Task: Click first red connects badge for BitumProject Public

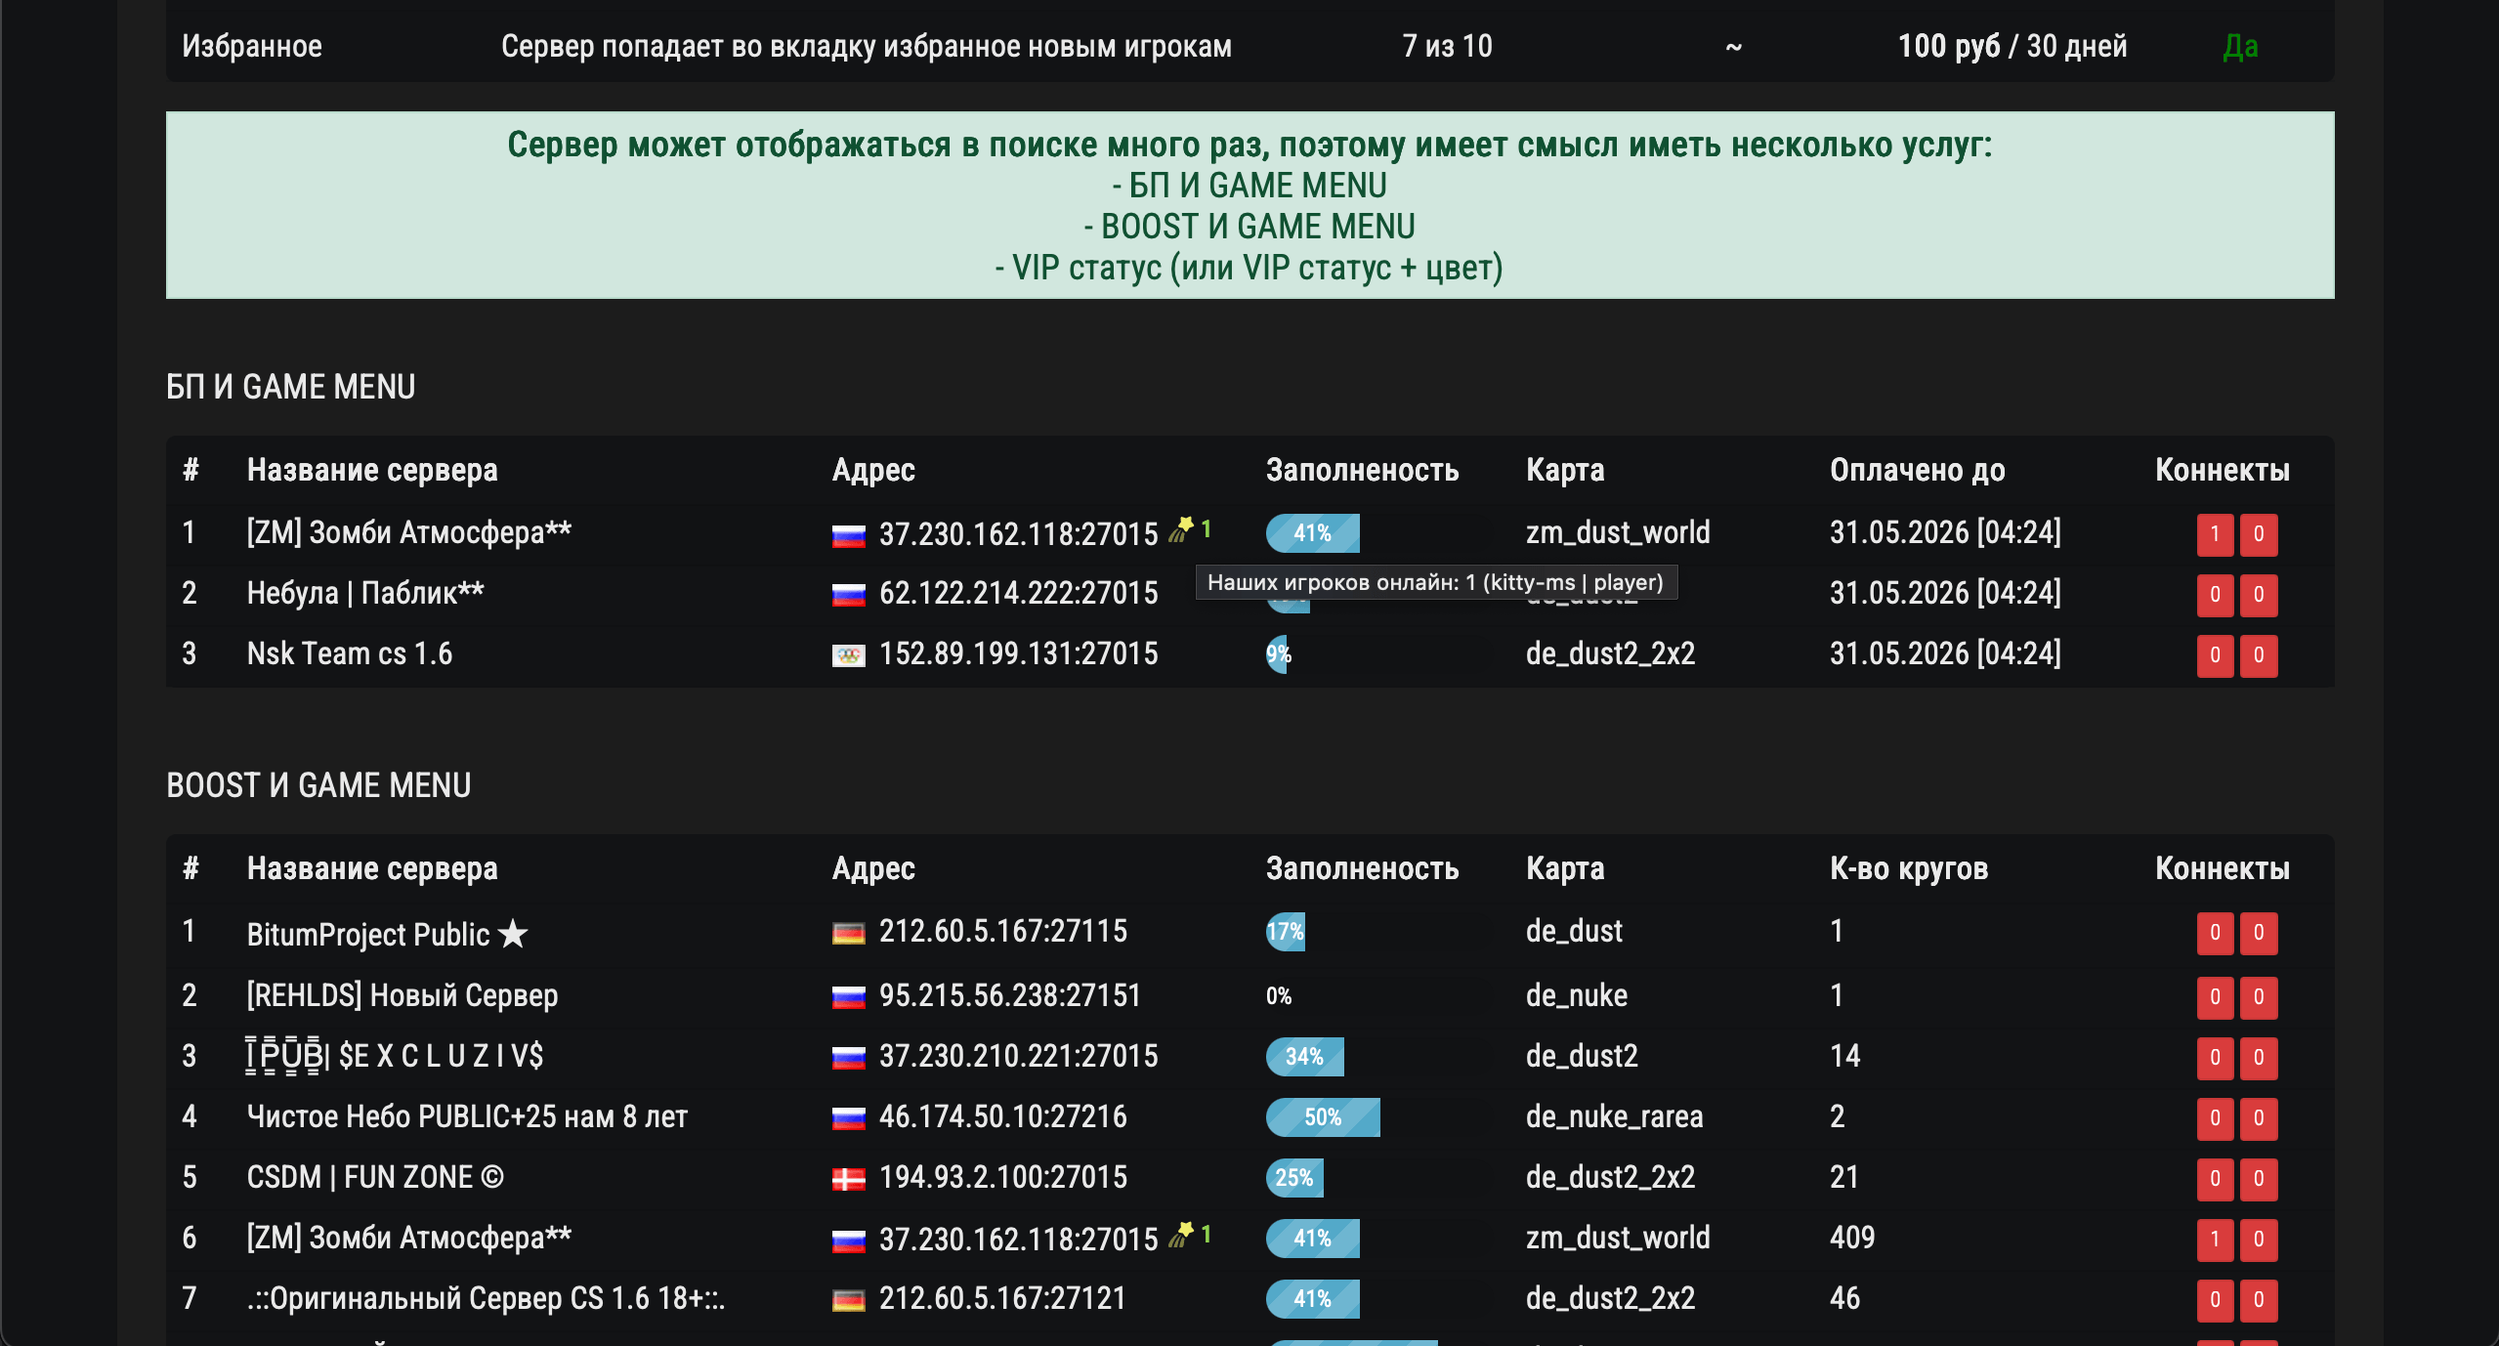Action: click(2215, 933)
